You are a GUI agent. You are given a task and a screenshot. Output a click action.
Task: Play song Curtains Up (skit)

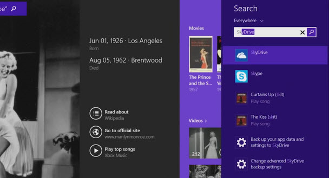tap(267, 98)
